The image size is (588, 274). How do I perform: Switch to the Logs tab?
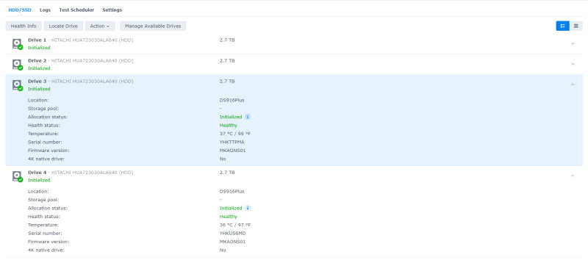pyautogui.click(x=45, y=10)
